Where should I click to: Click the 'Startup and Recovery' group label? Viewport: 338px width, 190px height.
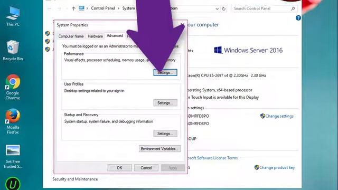[x=81, y=115]
